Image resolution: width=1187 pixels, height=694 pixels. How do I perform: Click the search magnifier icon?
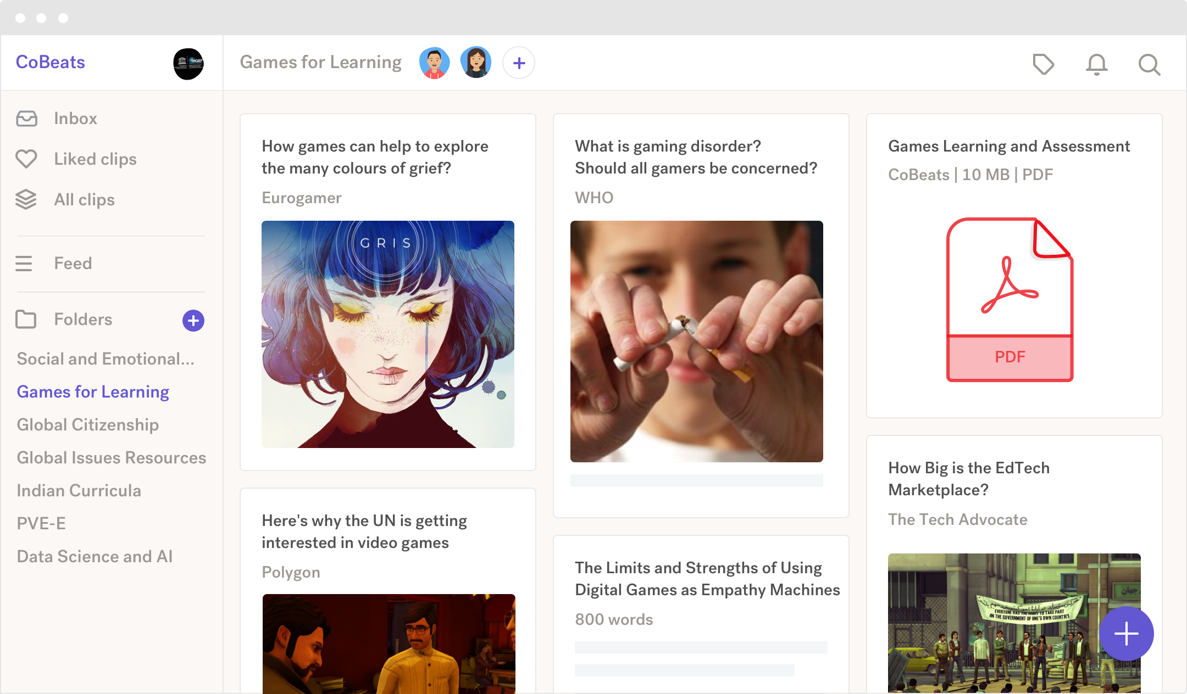(x=1149, y=64)
